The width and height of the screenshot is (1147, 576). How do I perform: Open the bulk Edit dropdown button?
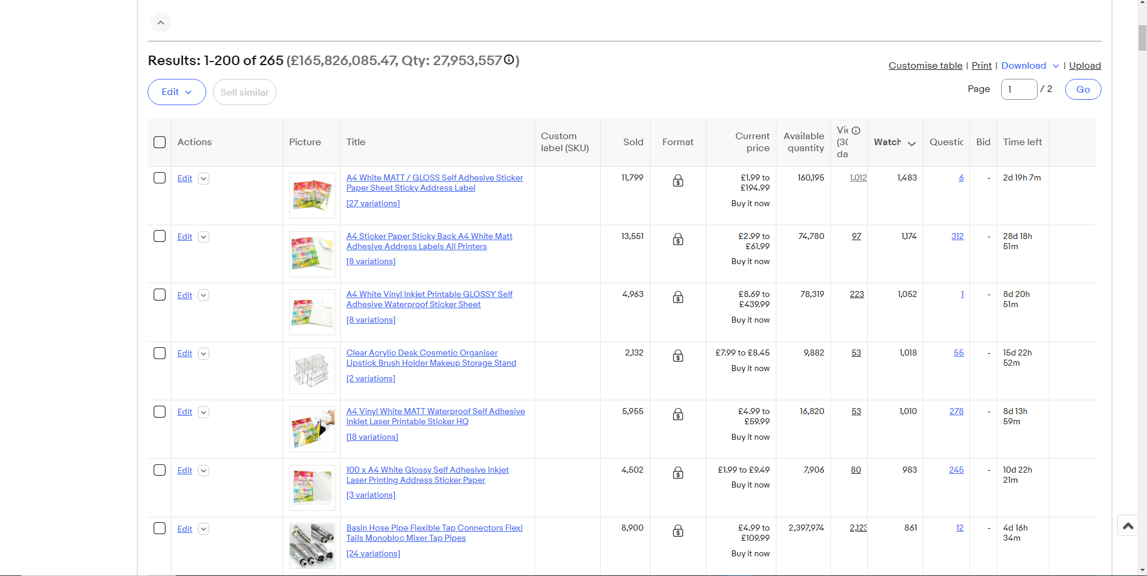[x=177, y=92]
